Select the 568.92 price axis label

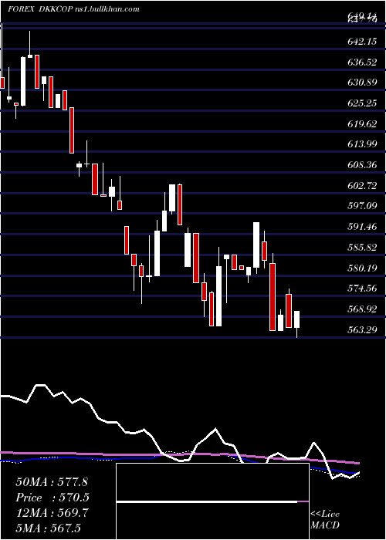coord(362,309)
